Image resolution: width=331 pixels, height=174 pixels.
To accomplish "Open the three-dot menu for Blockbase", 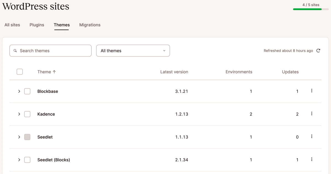I will coord(312,91).
